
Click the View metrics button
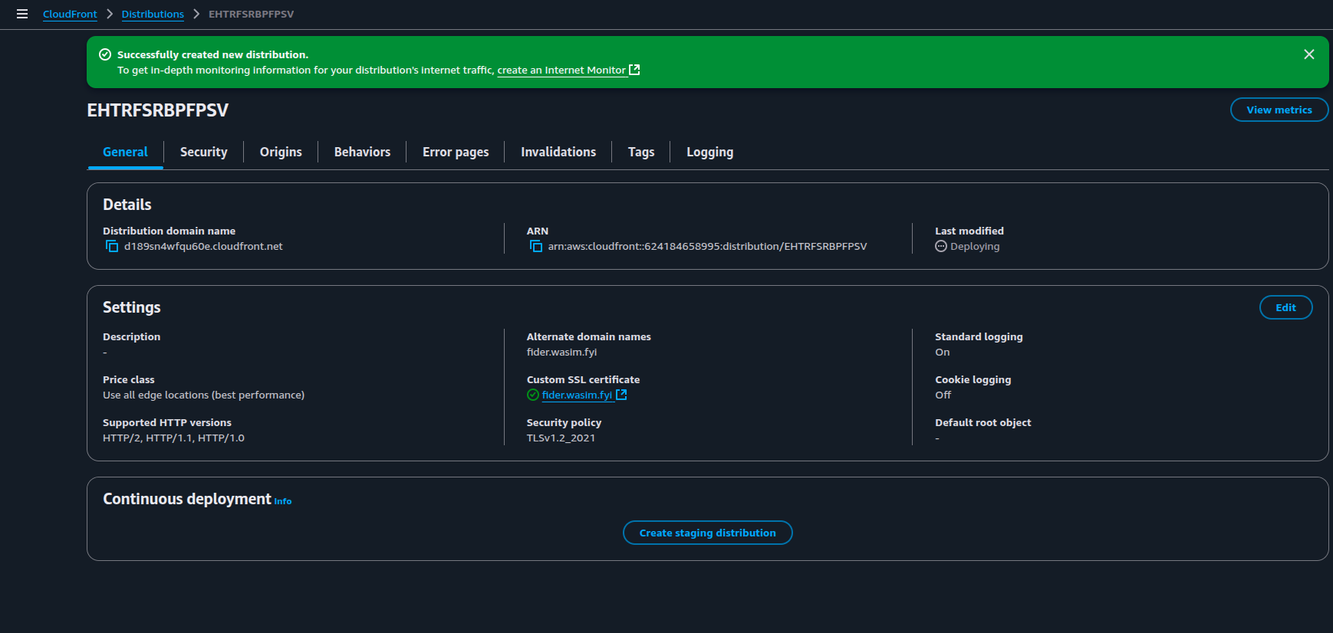[1279, 110]
